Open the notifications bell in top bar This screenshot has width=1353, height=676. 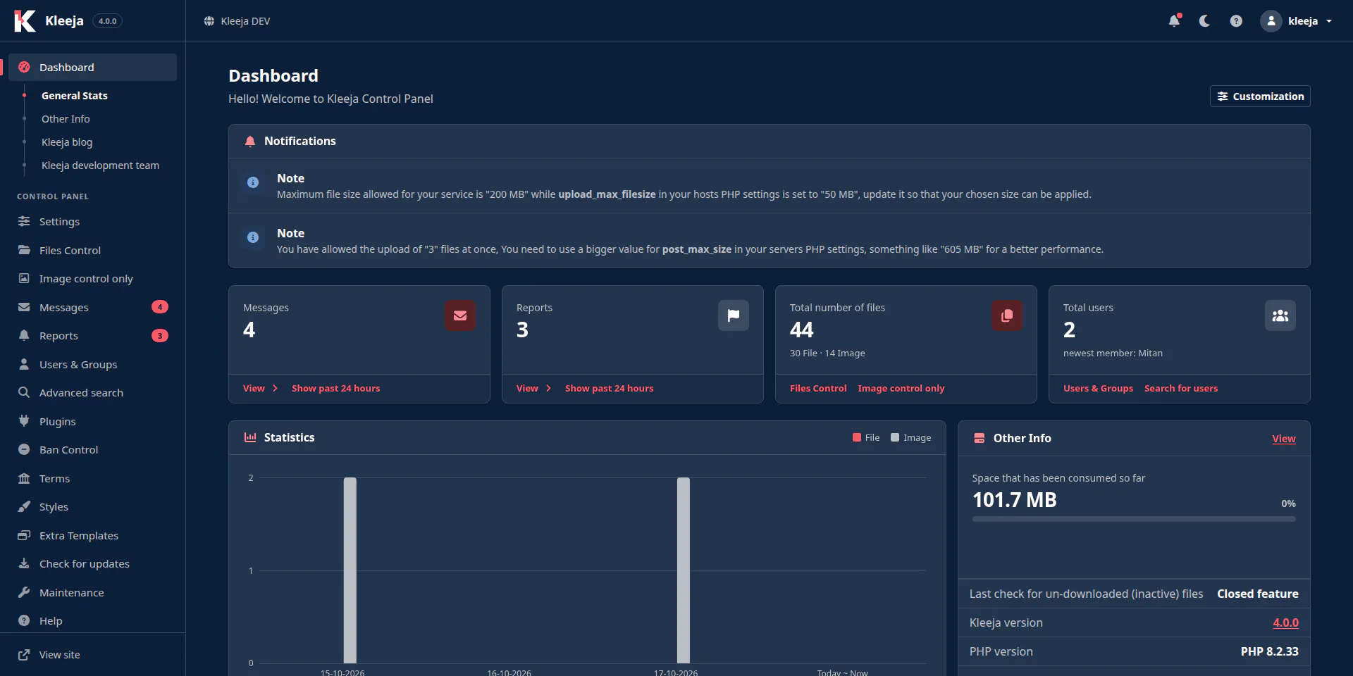click(1174, 21)
